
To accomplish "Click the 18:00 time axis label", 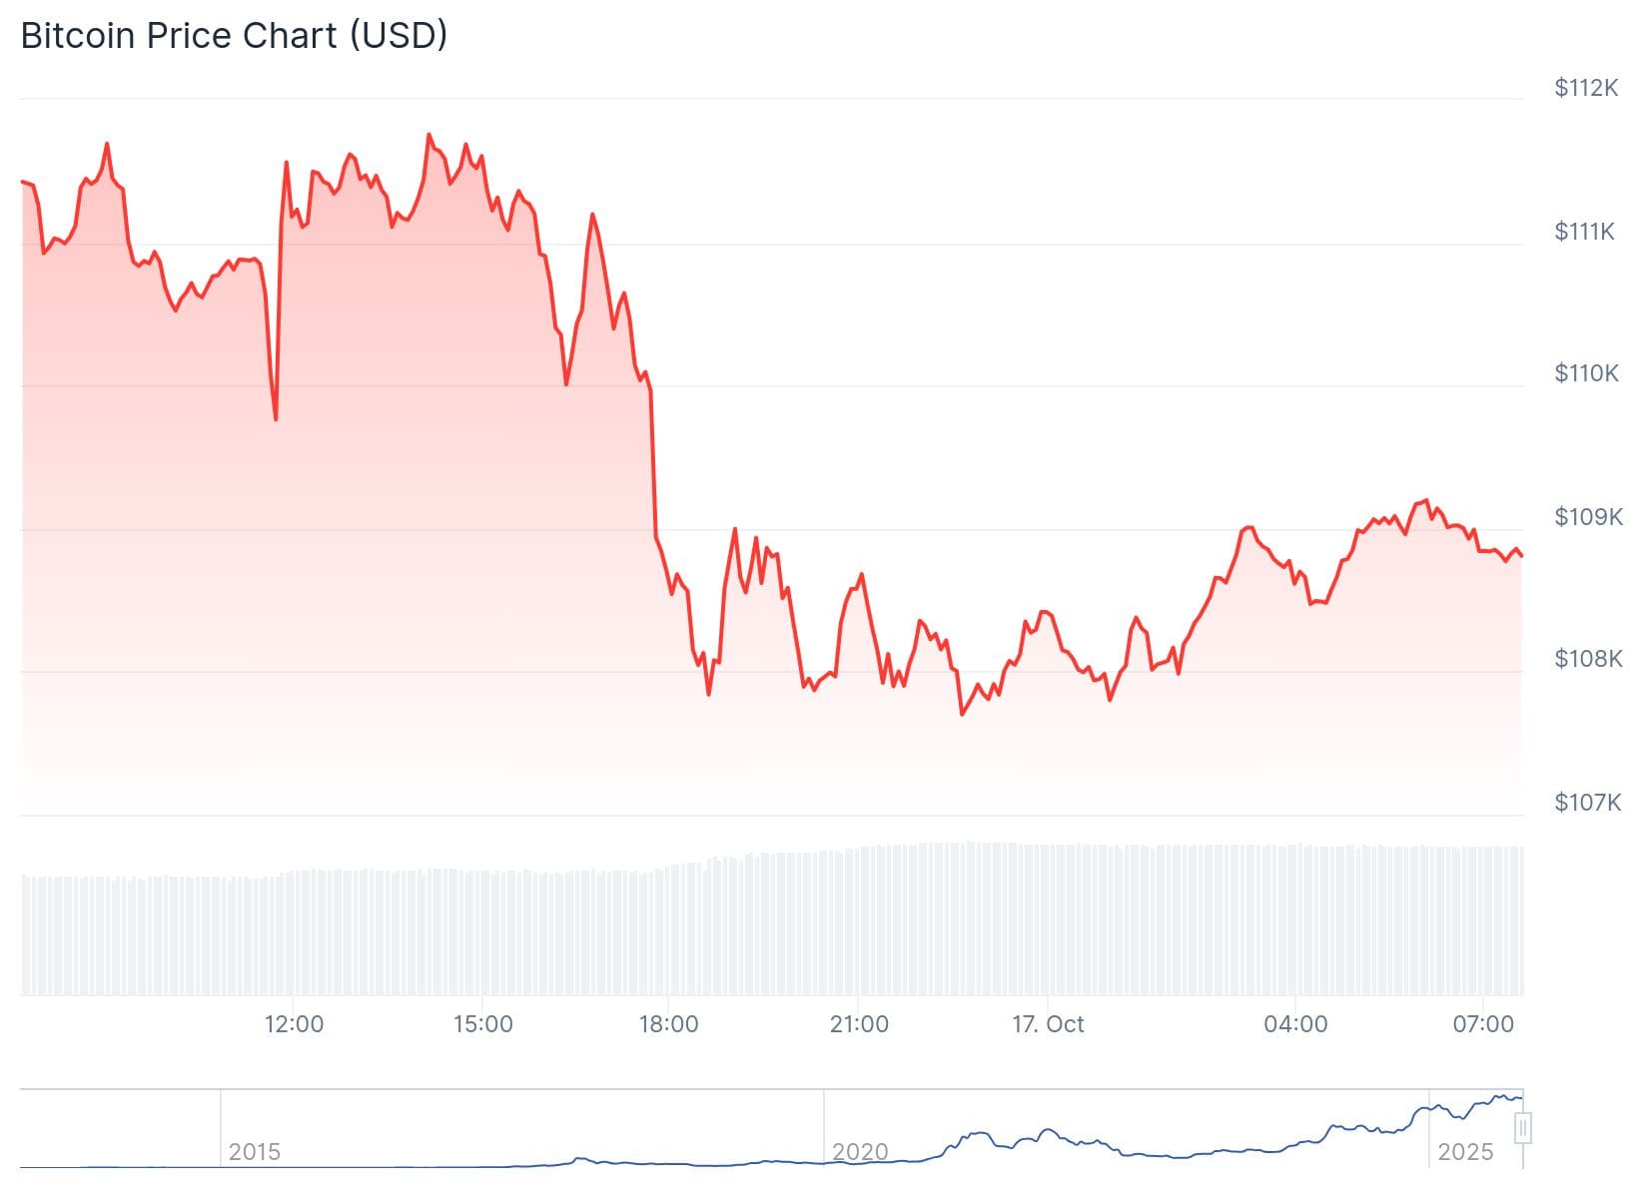I will click(x=668, y=1024).
